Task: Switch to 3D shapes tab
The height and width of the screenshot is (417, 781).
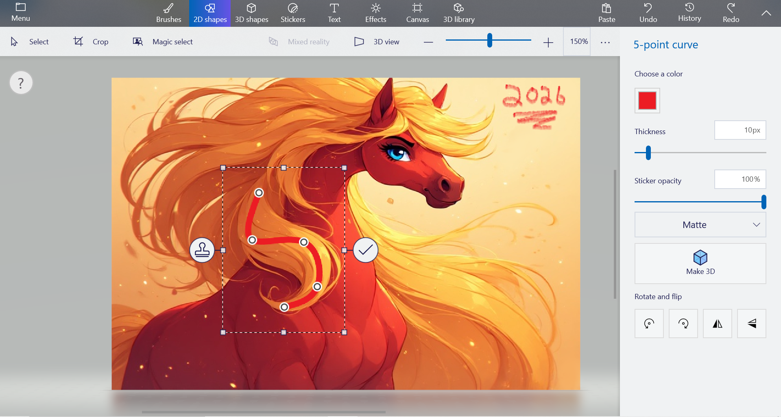Action: click(251, 13)
